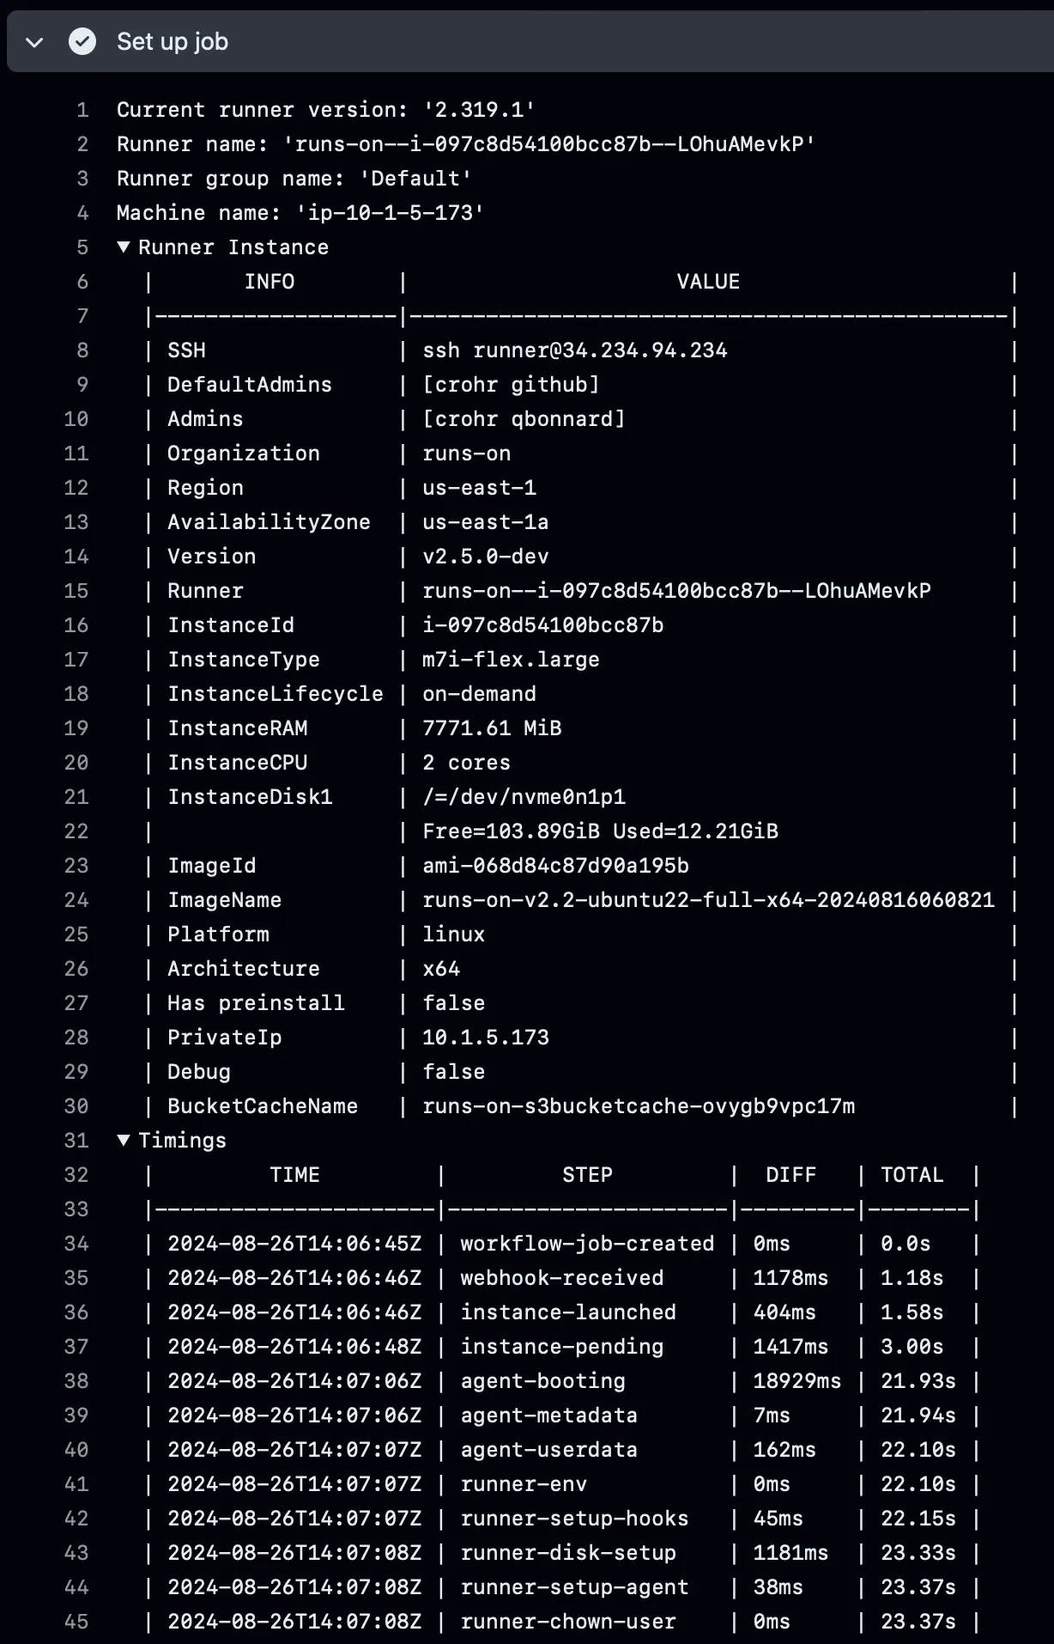Select the BucketCacheName row value

pos(639,1106)
